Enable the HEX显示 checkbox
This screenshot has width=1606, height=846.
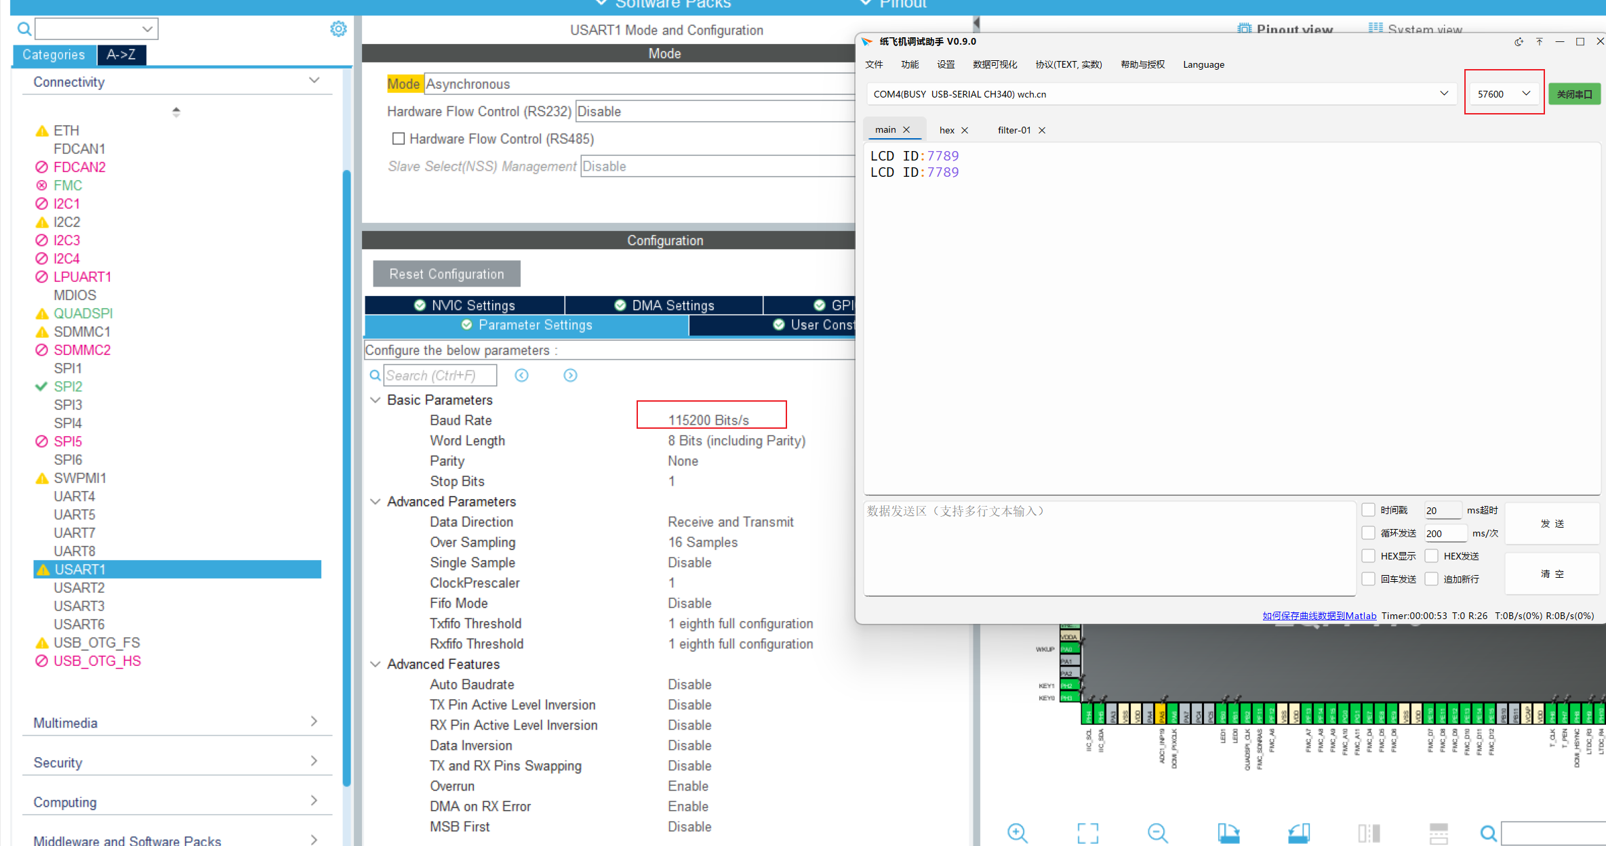[x=1369, y=555]
